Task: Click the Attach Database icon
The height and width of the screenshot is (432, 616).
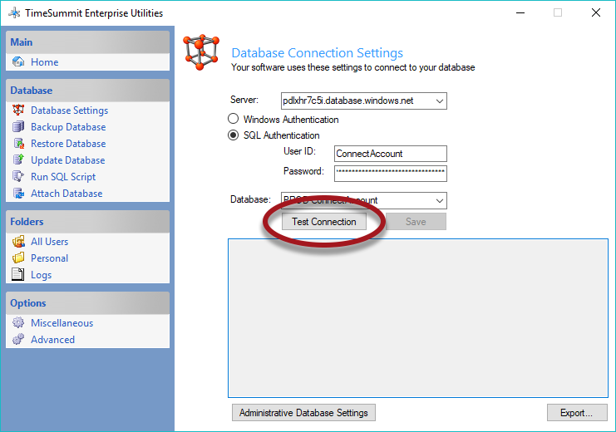Action: coord(18,194)
